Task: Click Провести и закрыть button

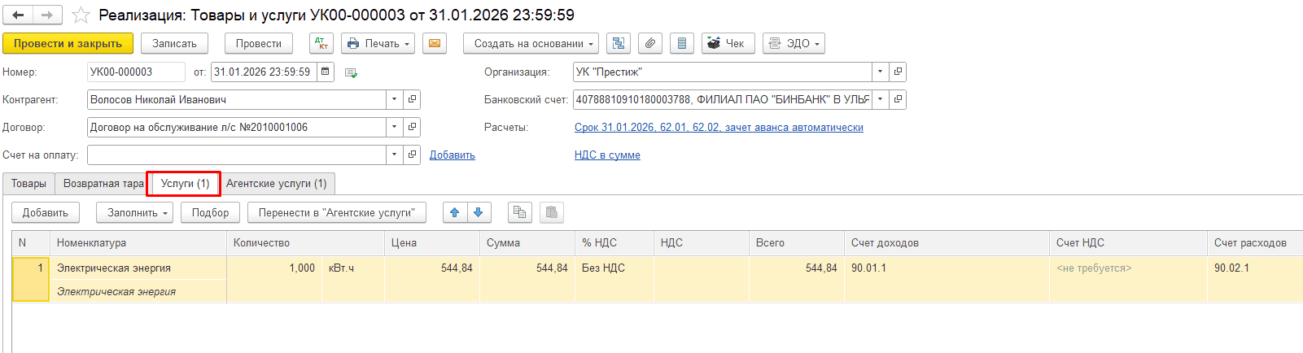Action: tap(68, 43)
